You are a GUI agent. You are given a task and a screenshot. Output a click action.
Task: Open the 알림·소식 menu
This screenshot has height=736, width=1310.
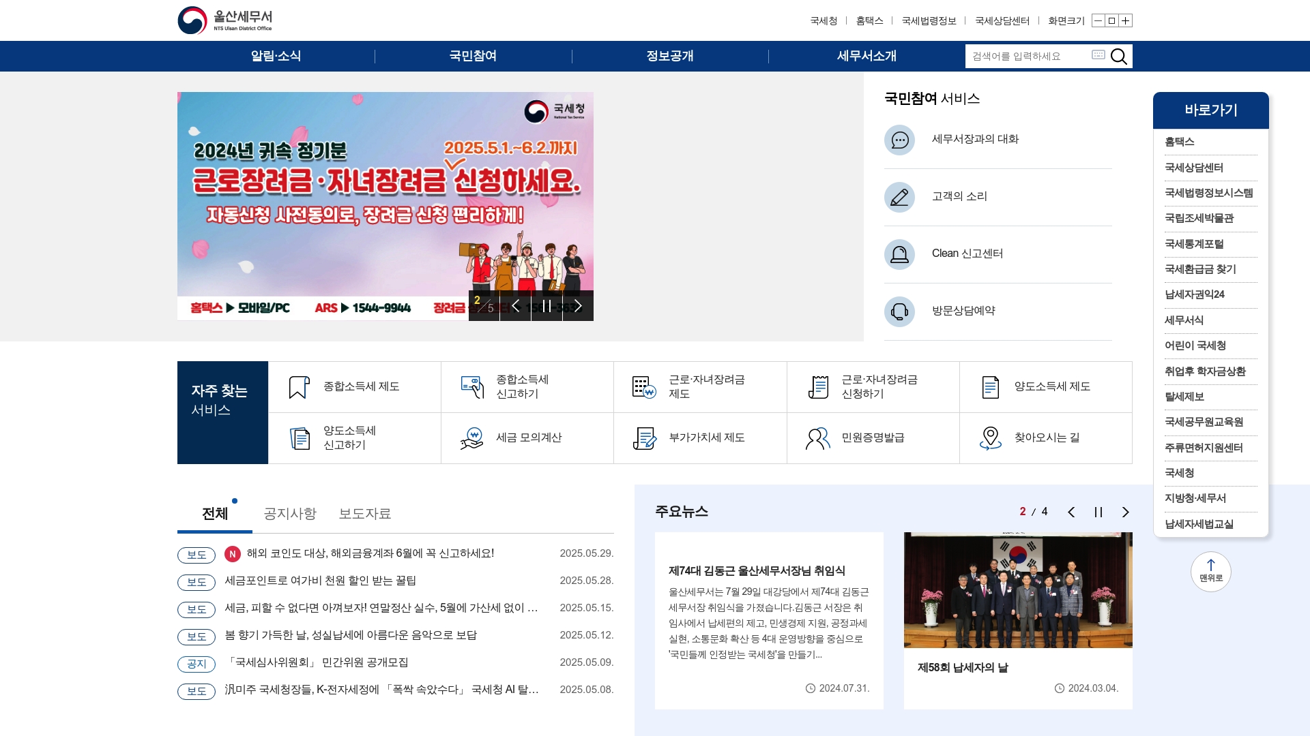point(276,56)
